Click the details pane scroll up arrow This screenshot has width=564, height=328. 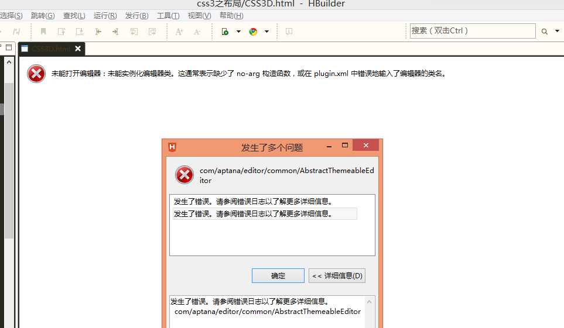369,302
